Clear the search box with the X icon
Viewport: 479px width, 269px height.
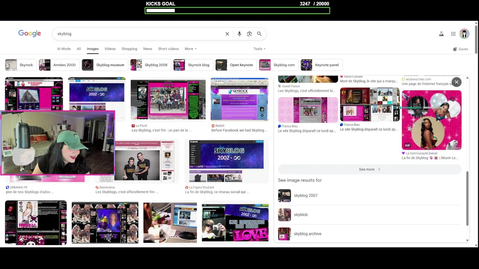227,34
